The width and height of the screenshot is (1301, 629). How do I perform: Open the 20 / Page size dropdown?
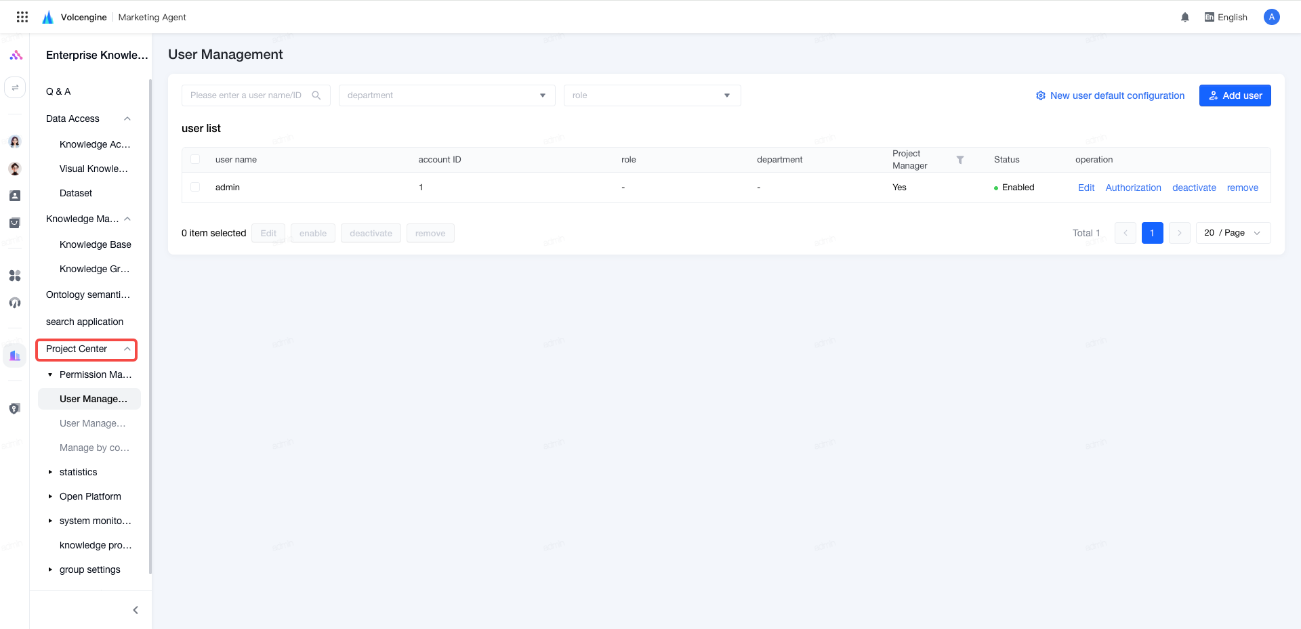coord(1233,233)
